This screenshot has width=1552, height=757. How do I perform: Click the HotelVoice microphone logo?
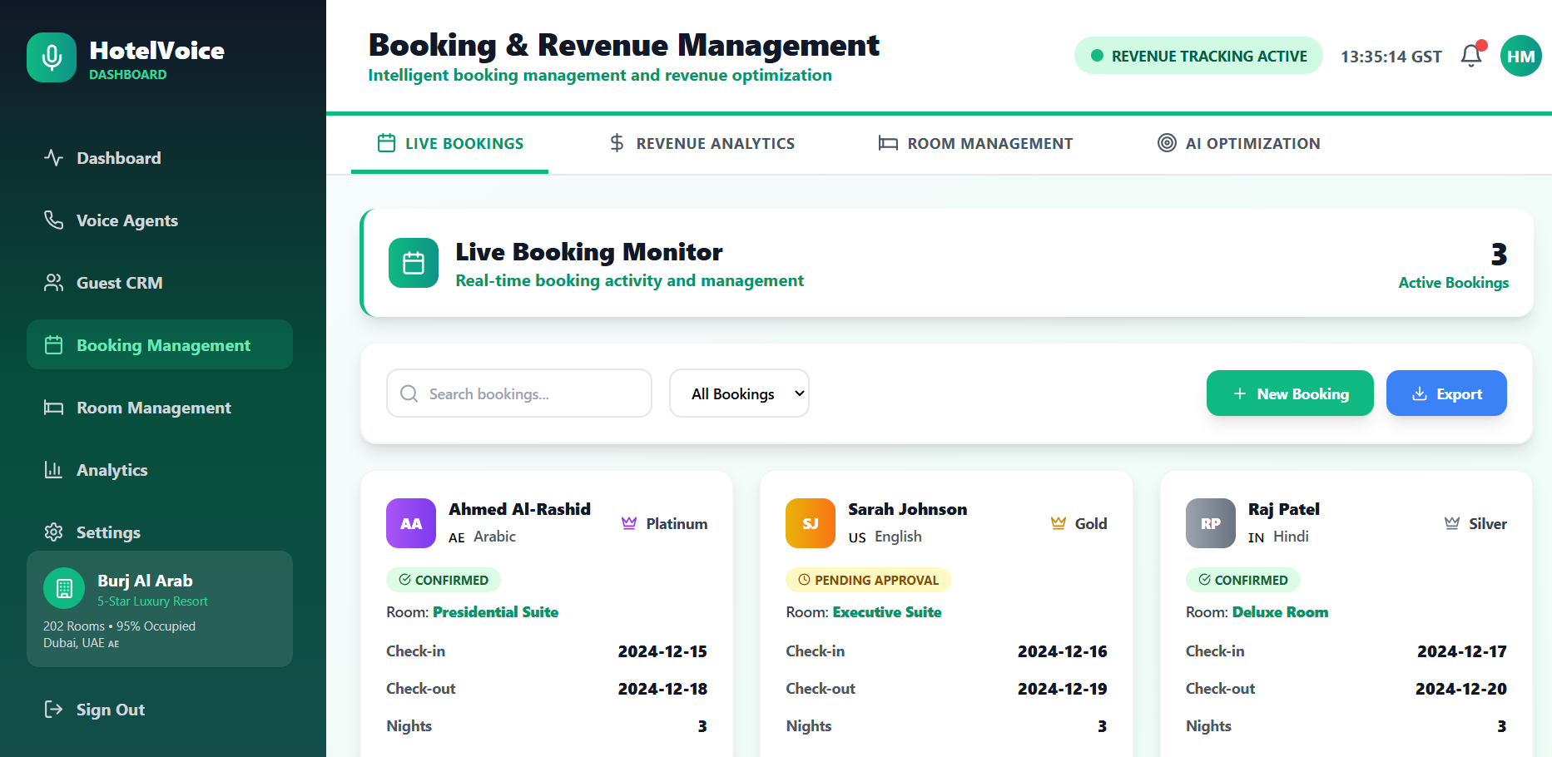[x=52, y=57]
